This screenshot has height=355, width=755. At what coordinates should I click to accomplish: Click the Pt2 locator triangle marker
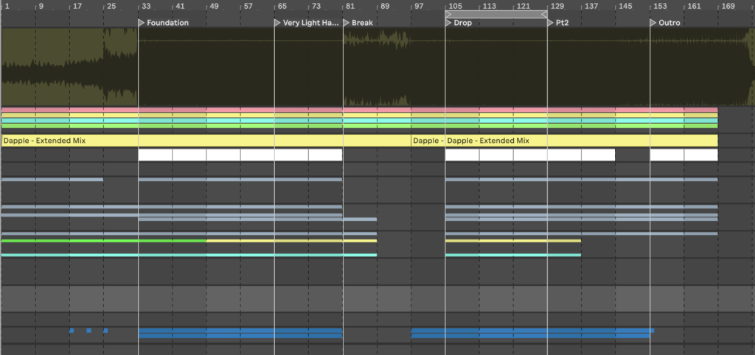pos(551,23)
